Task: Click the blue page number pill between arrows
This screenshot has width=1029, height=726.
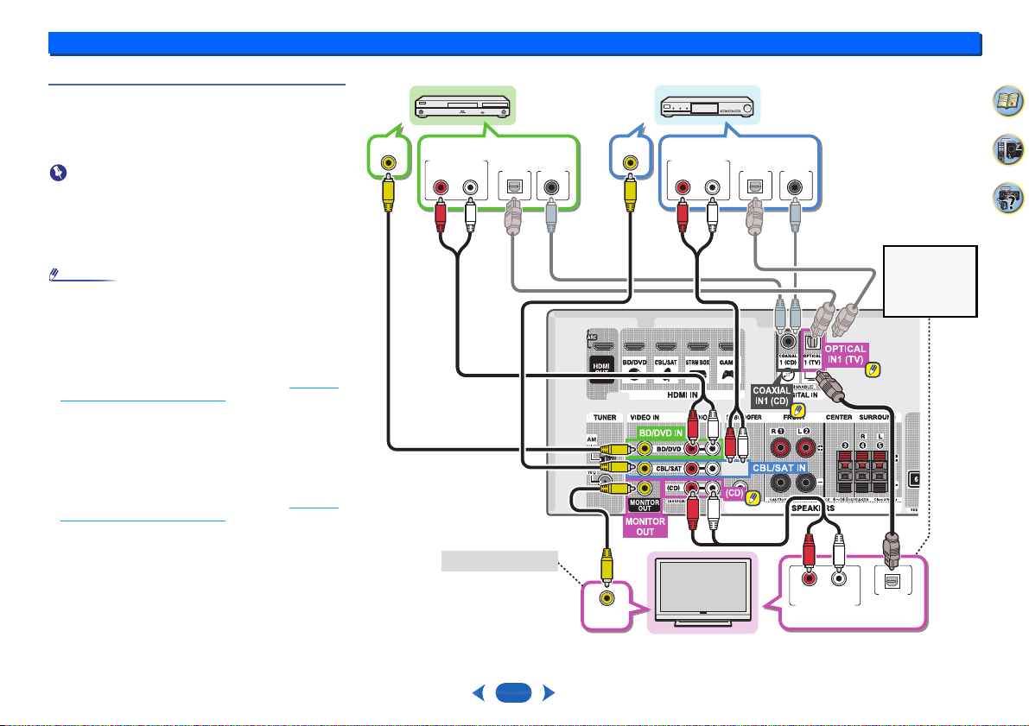Action: [513, 692]
